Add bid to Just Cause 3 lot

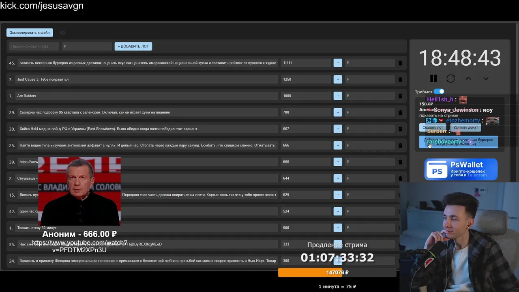(x=338, y=79)
